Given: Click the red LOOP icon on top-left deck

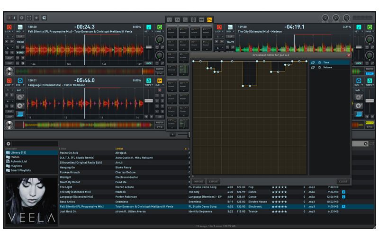Looking at the screenshot, I should (9, 27).
